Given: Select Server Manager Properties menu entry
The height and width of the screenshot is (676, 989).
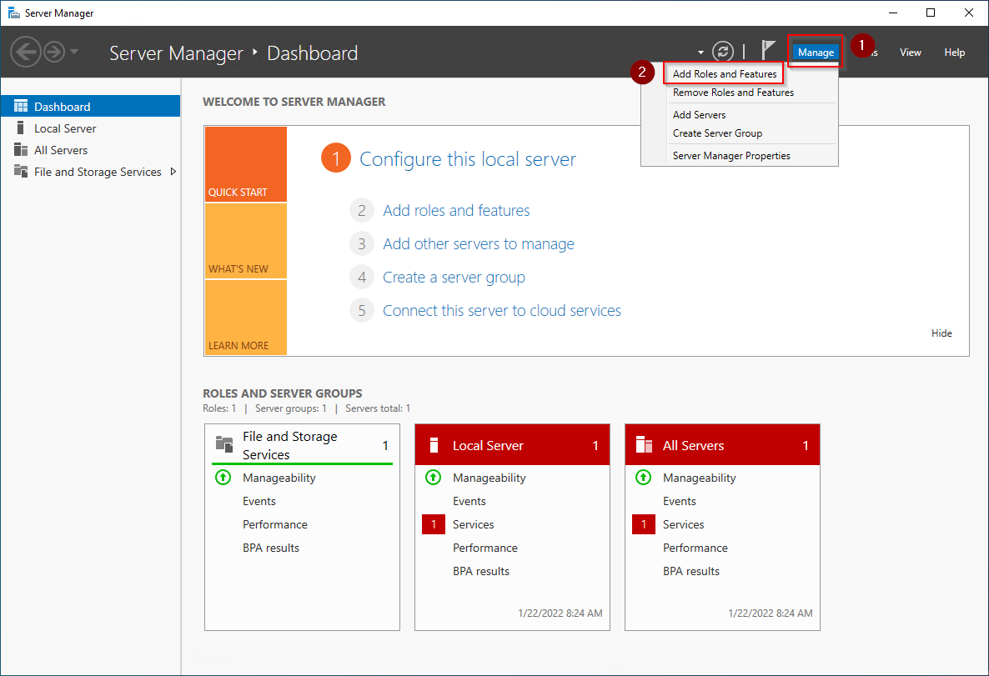Looking at the screenshot, I should (x=731, y=156).
